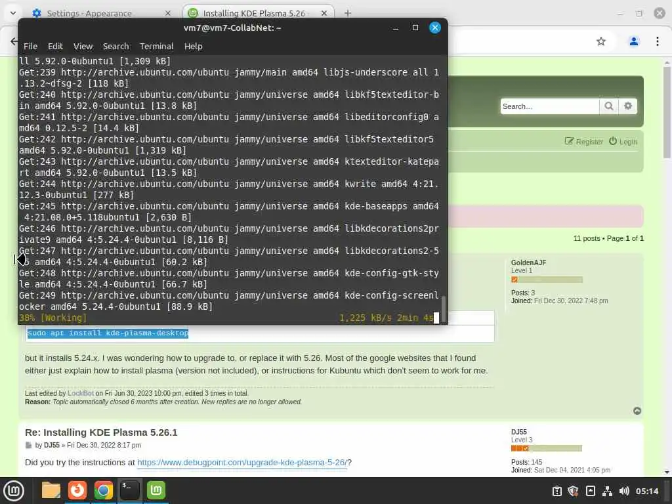The height and width of the screenshot is (504, 672).
Task: Open the network connections tray icon
Action: click(607, 491)
